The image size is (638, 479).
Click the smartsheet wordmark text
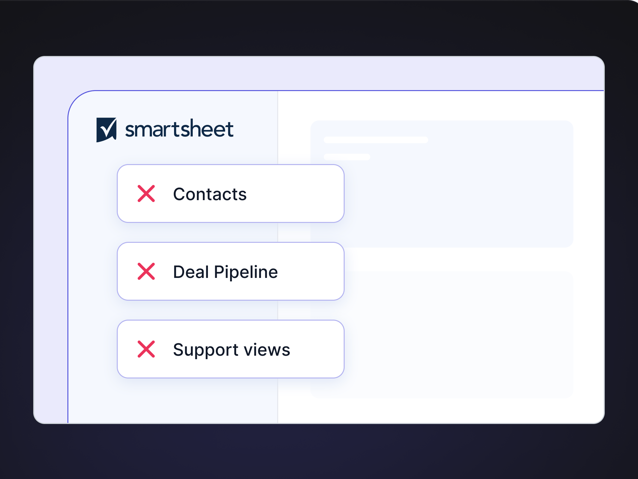[x=179, y=129]
